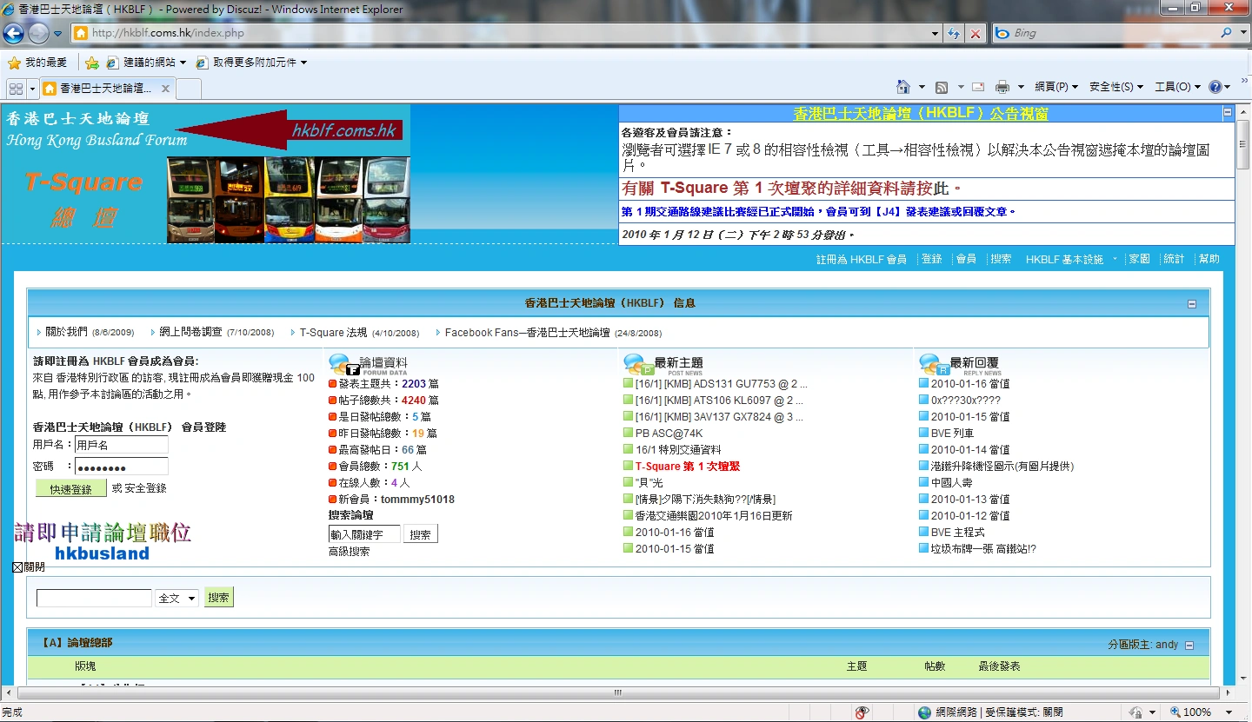Click the blue Help question mark icon
Screen dimensions: 1252x722
pos(1215,87)
